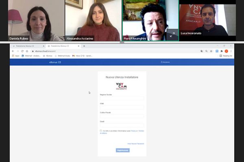Open the Accesso link in the header
This screenshot has height=162, width=244.
click(x=165, y=62)
